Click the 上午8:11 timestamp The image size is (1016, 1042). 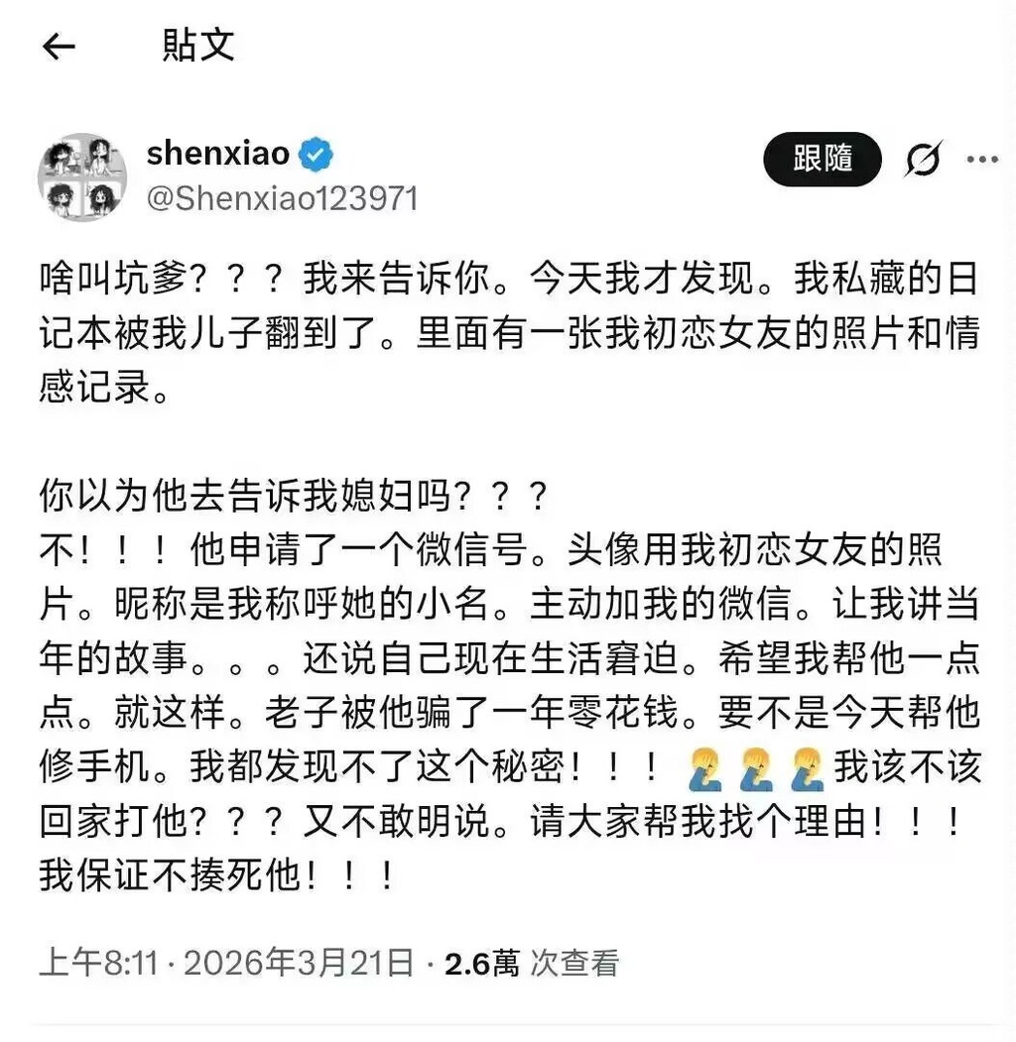coord(98,963)
